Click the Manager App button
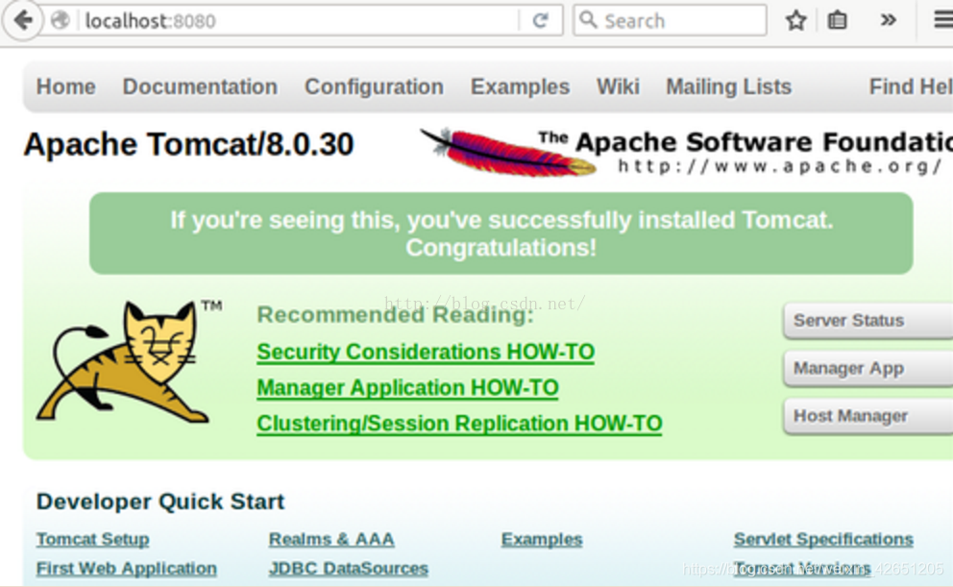Screen dimensions: 953x587 point(867,368)
